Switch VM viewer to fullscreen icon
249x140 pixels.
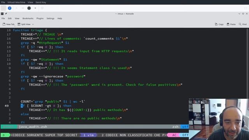tap(245, 8)
